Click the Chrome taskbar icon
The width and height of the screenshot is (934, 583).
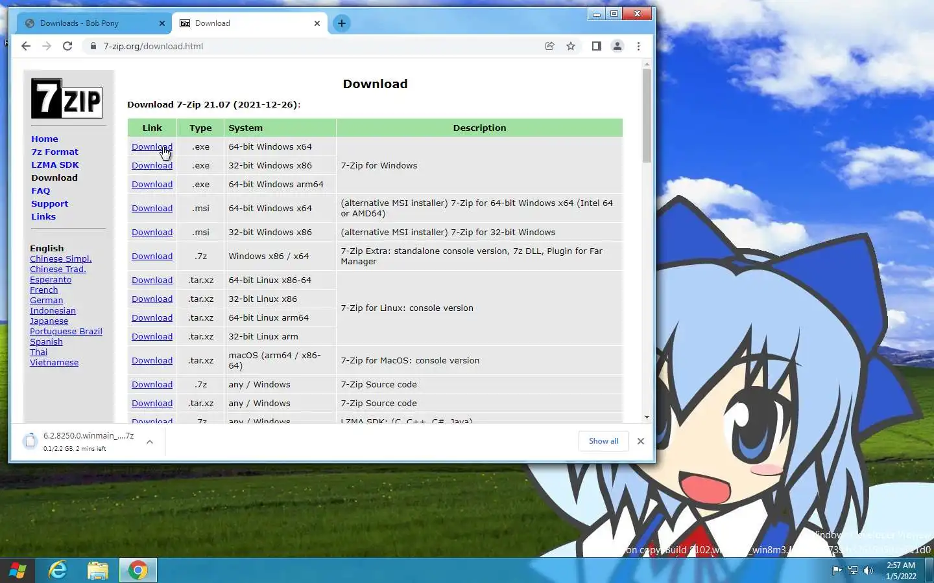coord(138,571)
